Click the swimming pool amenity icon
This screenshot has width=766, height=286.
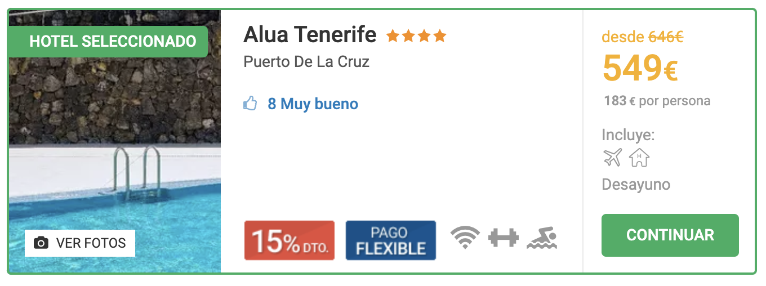pyautogui.click(x=542, y=238)
